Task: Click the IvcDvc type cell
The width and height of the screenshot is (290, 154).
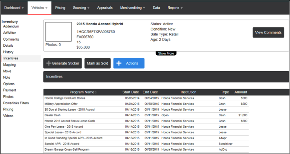Action: [x=223, y=150]
